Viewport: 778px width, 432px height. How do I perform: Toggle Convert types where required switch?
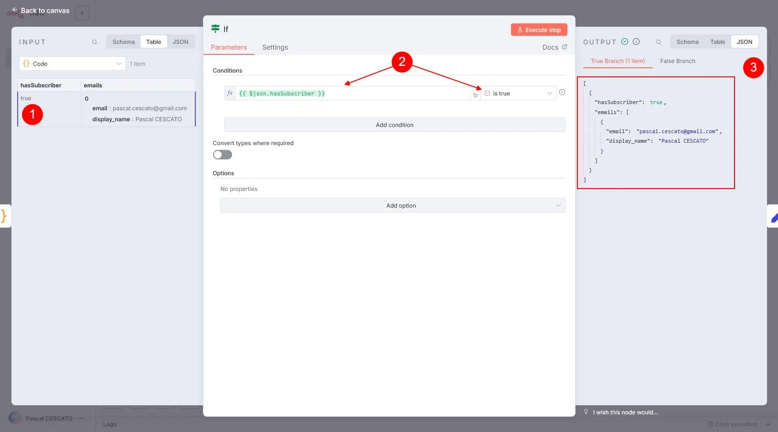click(x=223, y=155)
